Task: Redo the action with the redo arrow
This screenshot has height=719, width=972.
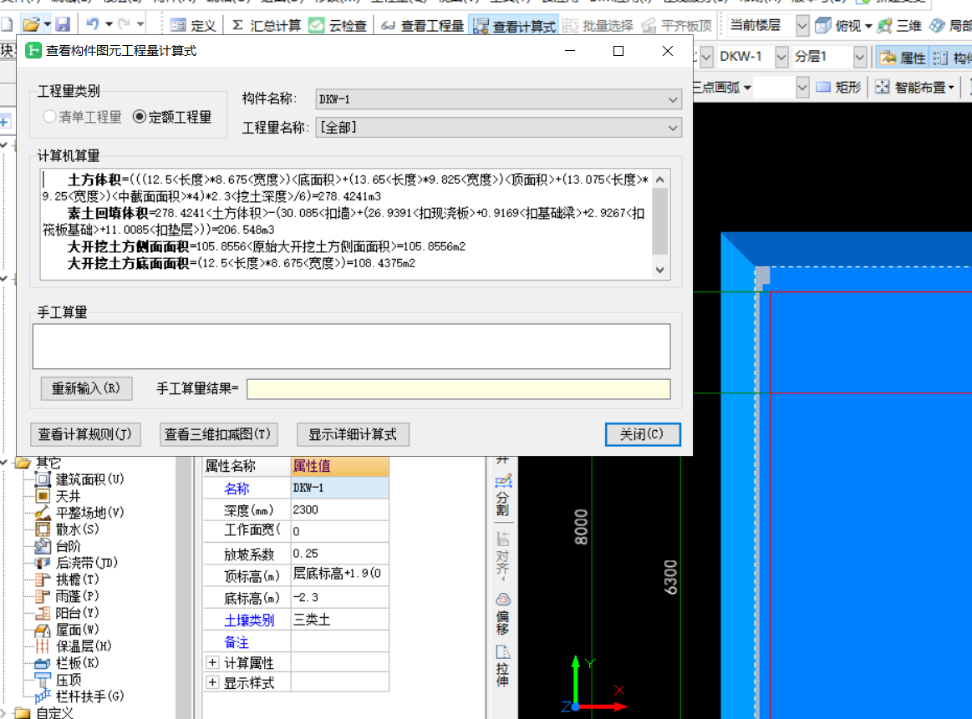Action: point(124,25)
